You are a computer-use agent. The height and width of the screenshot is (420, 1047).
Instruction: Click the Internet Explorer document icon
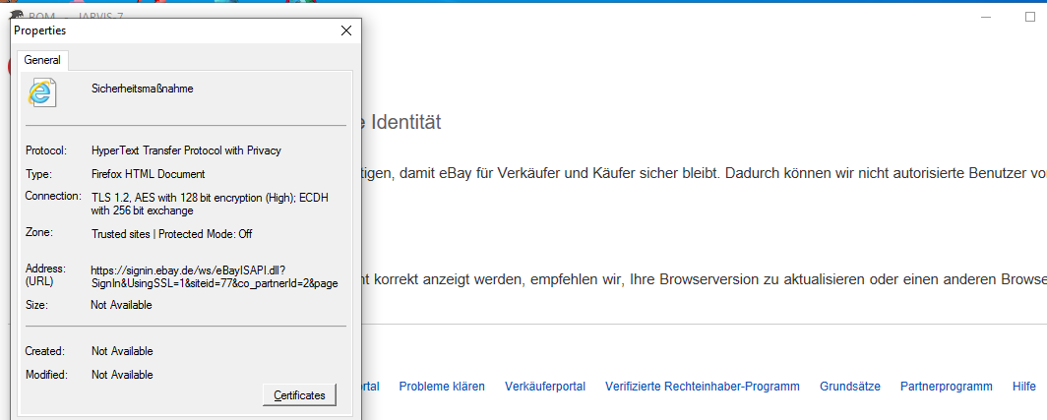(41, 92)
